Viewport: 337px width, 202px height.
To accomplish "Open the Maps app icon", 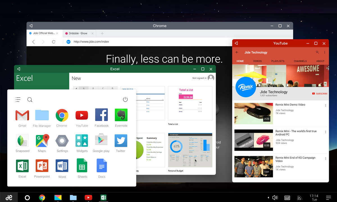I will point(42,141).
